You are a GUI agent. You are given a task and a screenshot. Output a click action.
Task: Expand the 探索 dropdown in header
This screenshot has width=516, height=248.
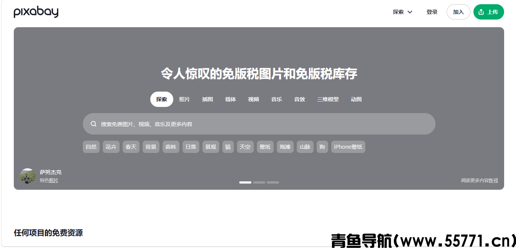pos(403,12)
